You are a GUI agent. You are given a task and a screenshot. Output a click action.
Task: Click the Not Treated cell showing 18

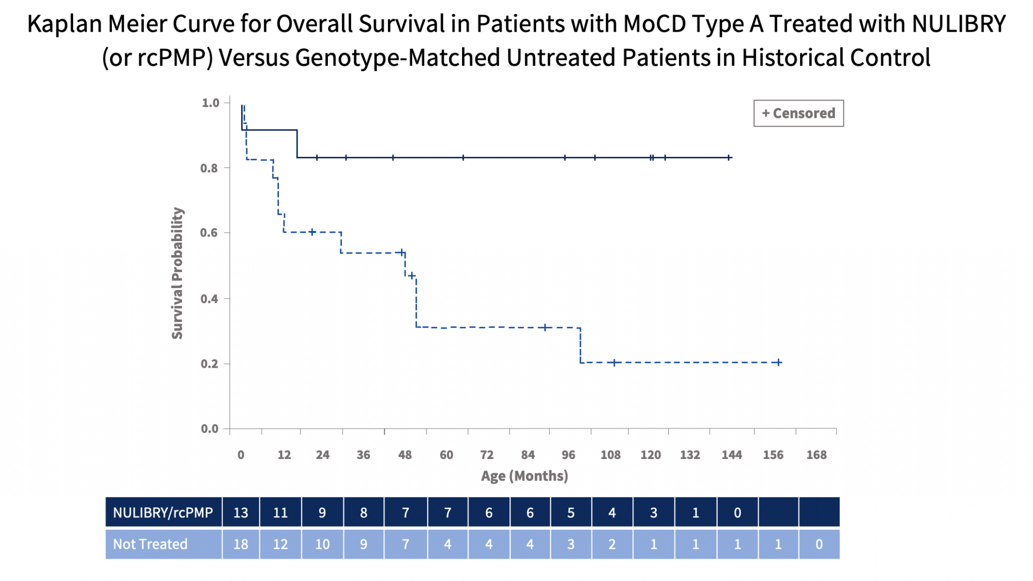pos(241,544)
